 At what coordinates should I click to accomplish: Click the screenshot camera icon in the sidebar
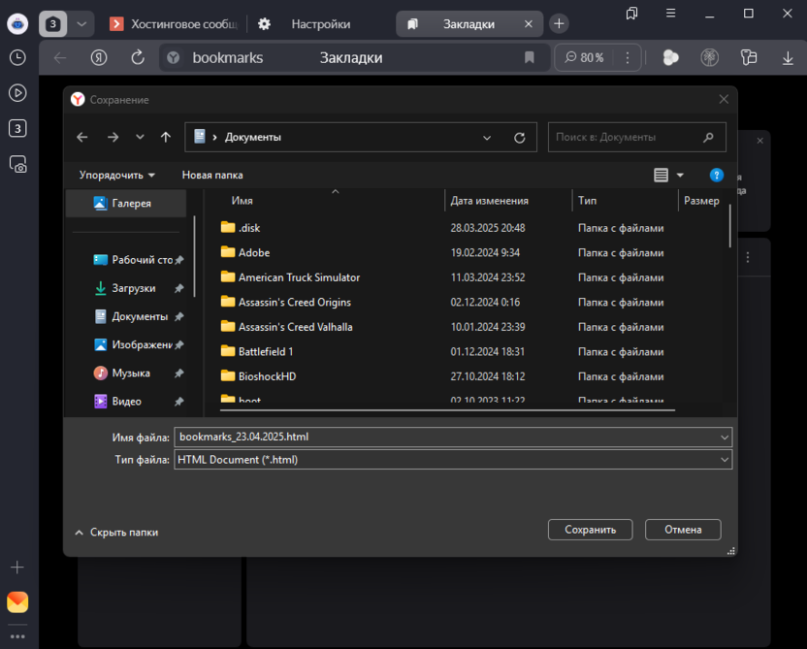pos(17,164)
